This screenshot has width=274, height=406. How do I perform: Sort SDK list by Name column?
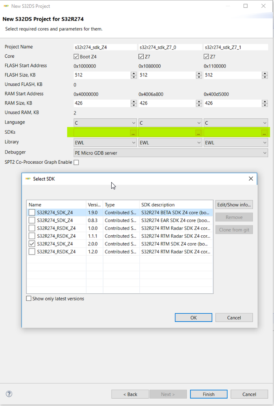[x=56, y=204]
